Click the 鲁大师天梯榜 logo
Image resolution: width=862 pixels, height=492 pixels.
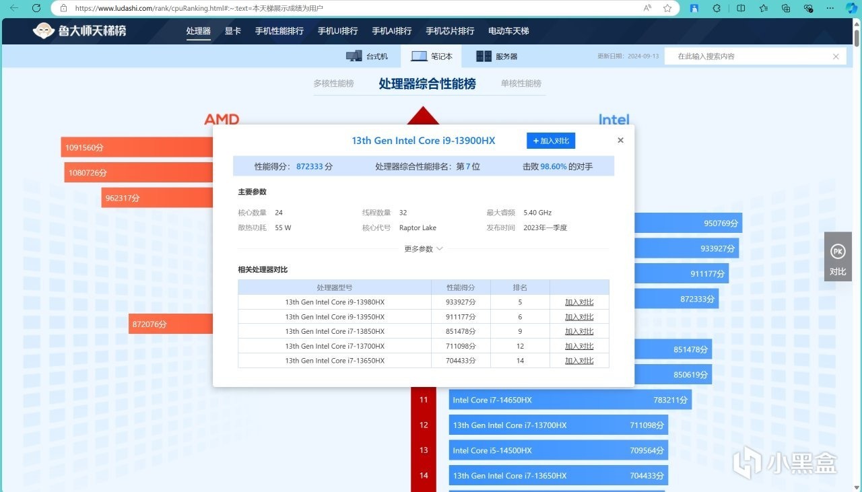[79, 31]
